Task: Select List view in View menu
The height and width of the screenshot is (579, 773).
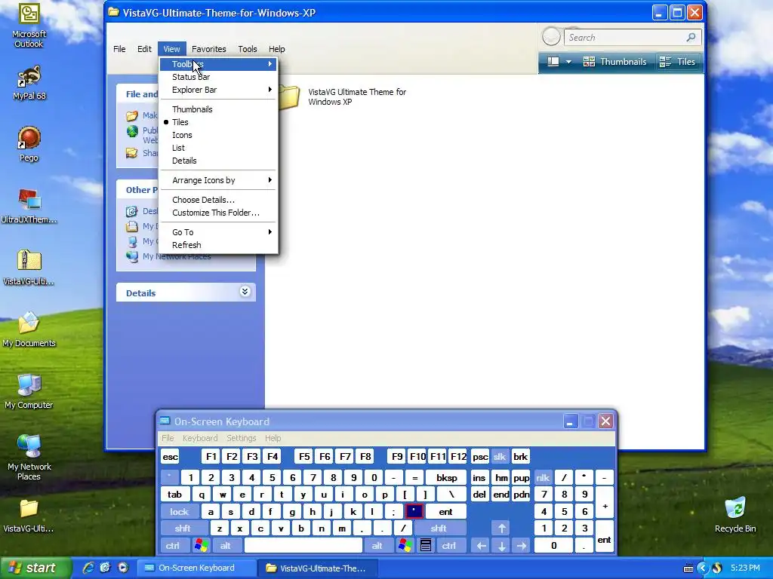Action: pos(218,148)
